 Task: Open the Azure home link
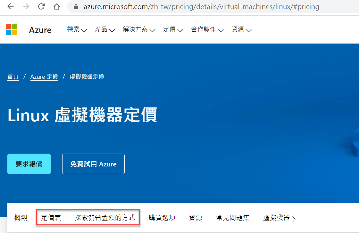(x=40, y=30)
